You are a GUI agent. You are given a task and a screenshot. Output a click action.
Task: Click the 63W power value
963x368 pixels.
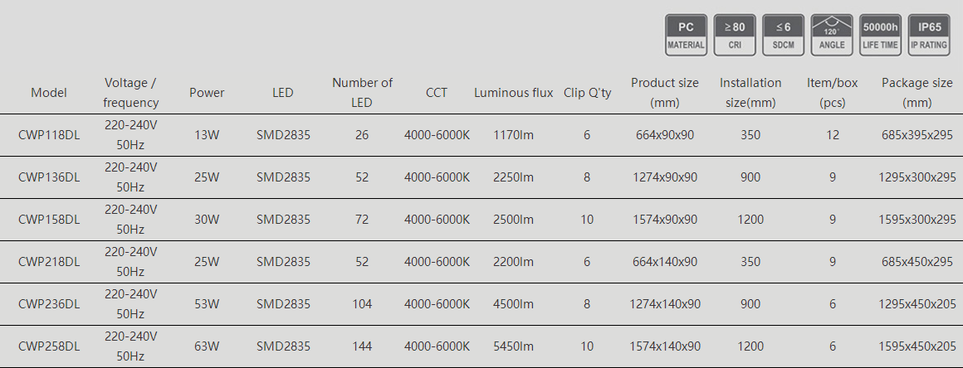tap(207, 346)
